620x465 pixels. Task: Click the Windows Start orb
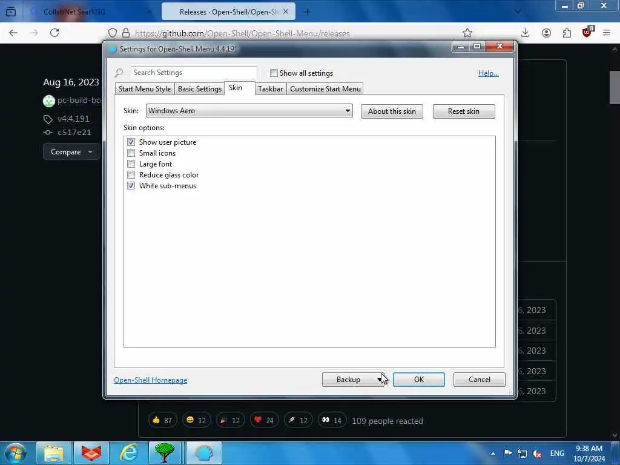click(16, 453)
